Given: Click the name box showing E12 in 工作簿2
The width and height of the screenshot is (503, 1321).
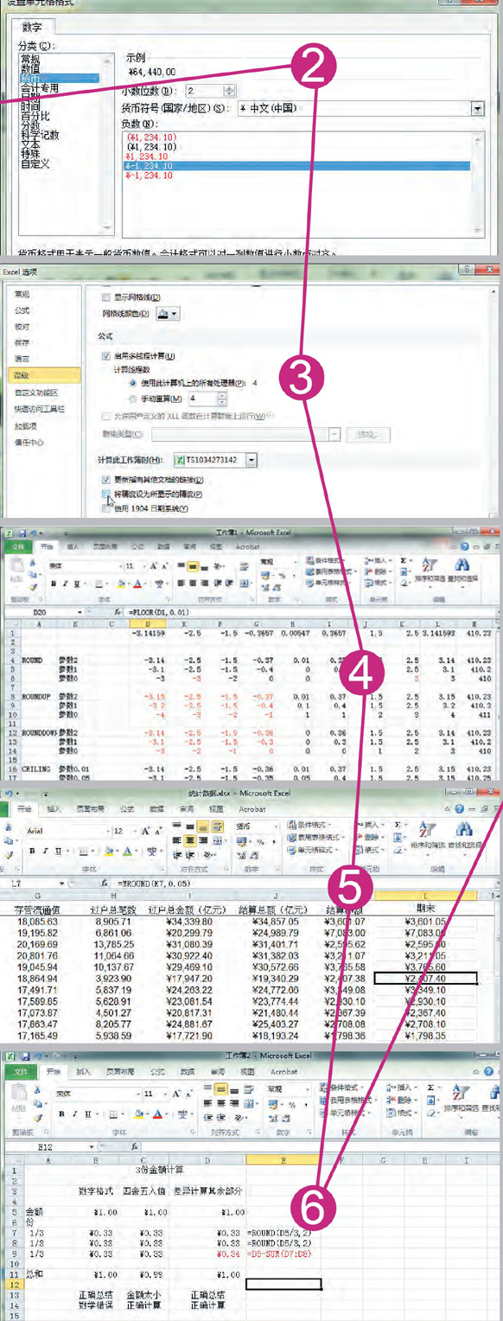Looking at the screenshot, I should pyautogui.click(x=54, y=1146).
